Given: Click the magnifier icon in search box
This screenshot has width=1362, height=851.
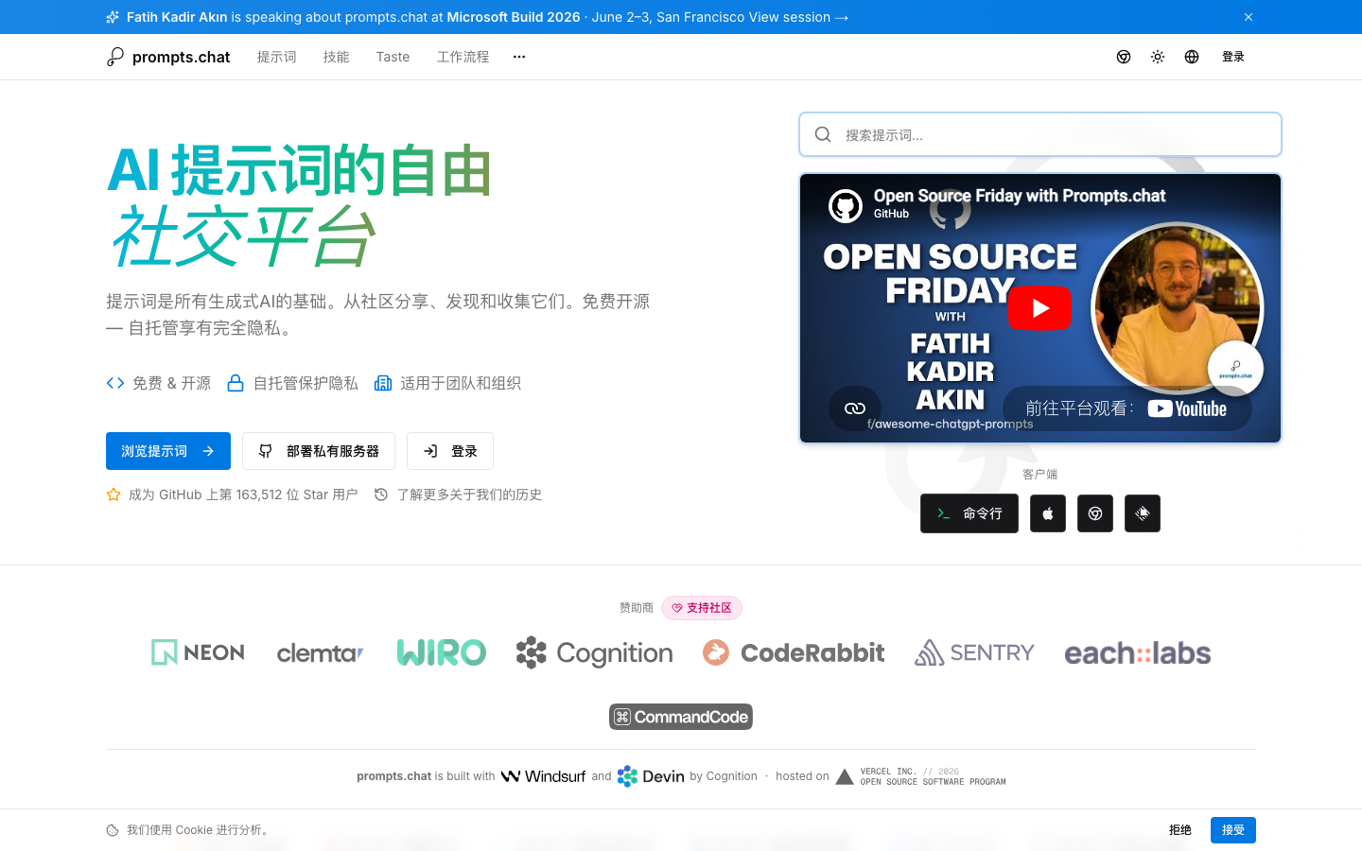Looking at the screenshot, I should (x=823, y=134).
